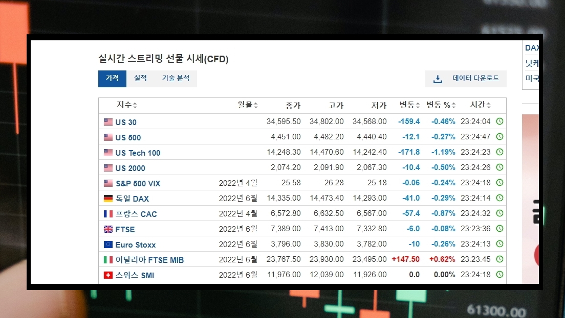Open the 스위스 SMI link
The image size is (565, 318).
click(x=135, y=275)
